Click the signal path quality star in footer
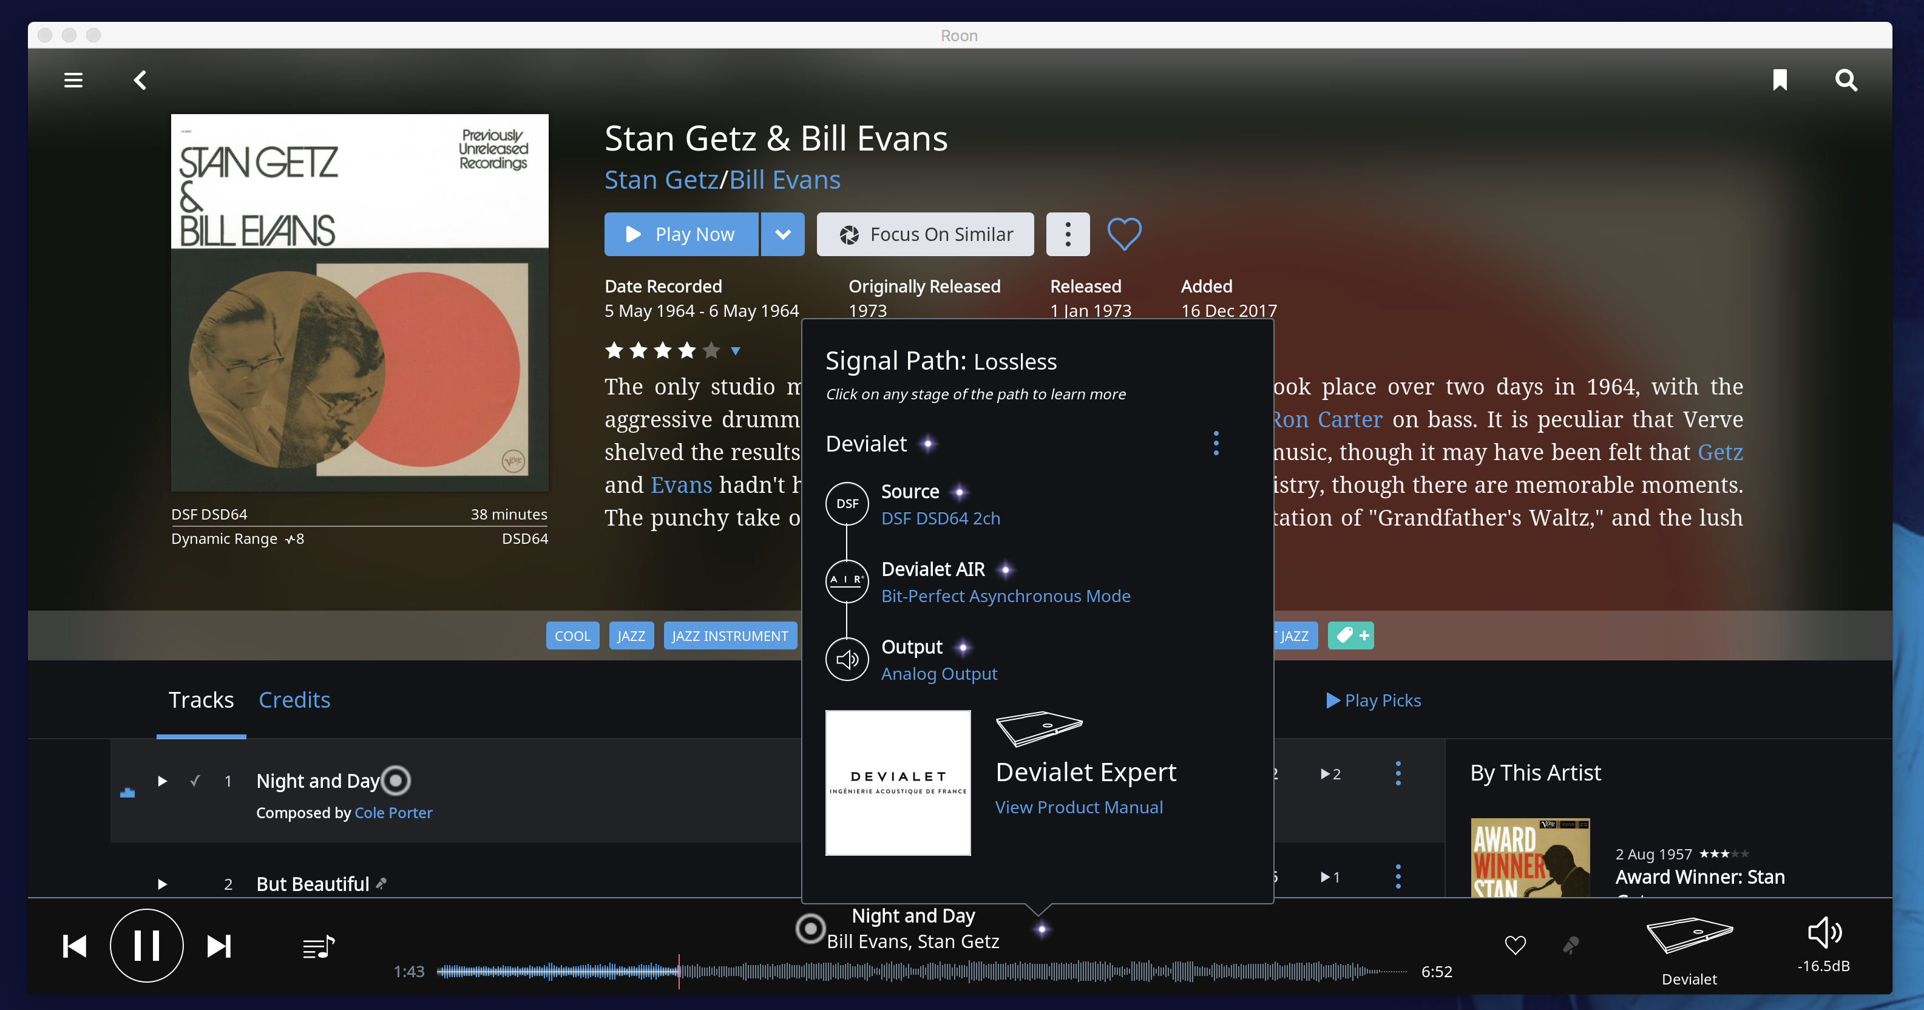The height and width of the screenshot is (1010, 1924). [x=1041, y=929]
